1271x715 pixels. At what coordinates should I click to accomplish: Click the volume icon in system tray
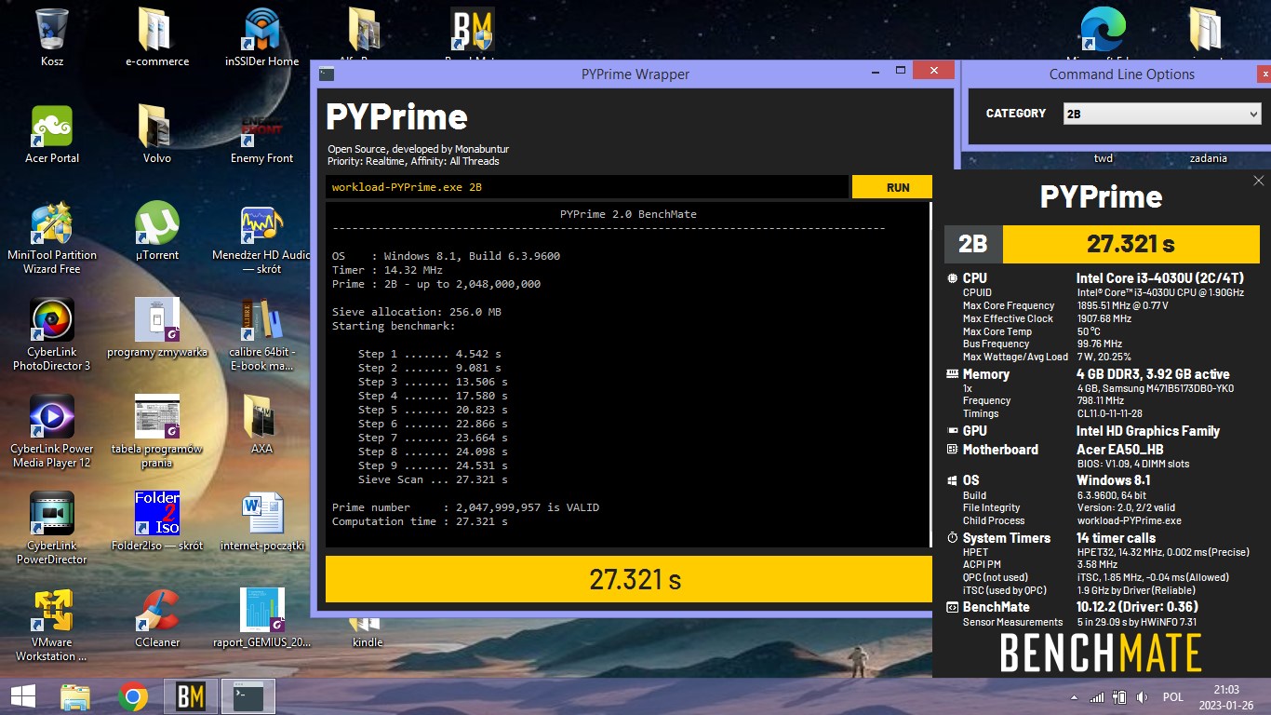point(1142,697)
